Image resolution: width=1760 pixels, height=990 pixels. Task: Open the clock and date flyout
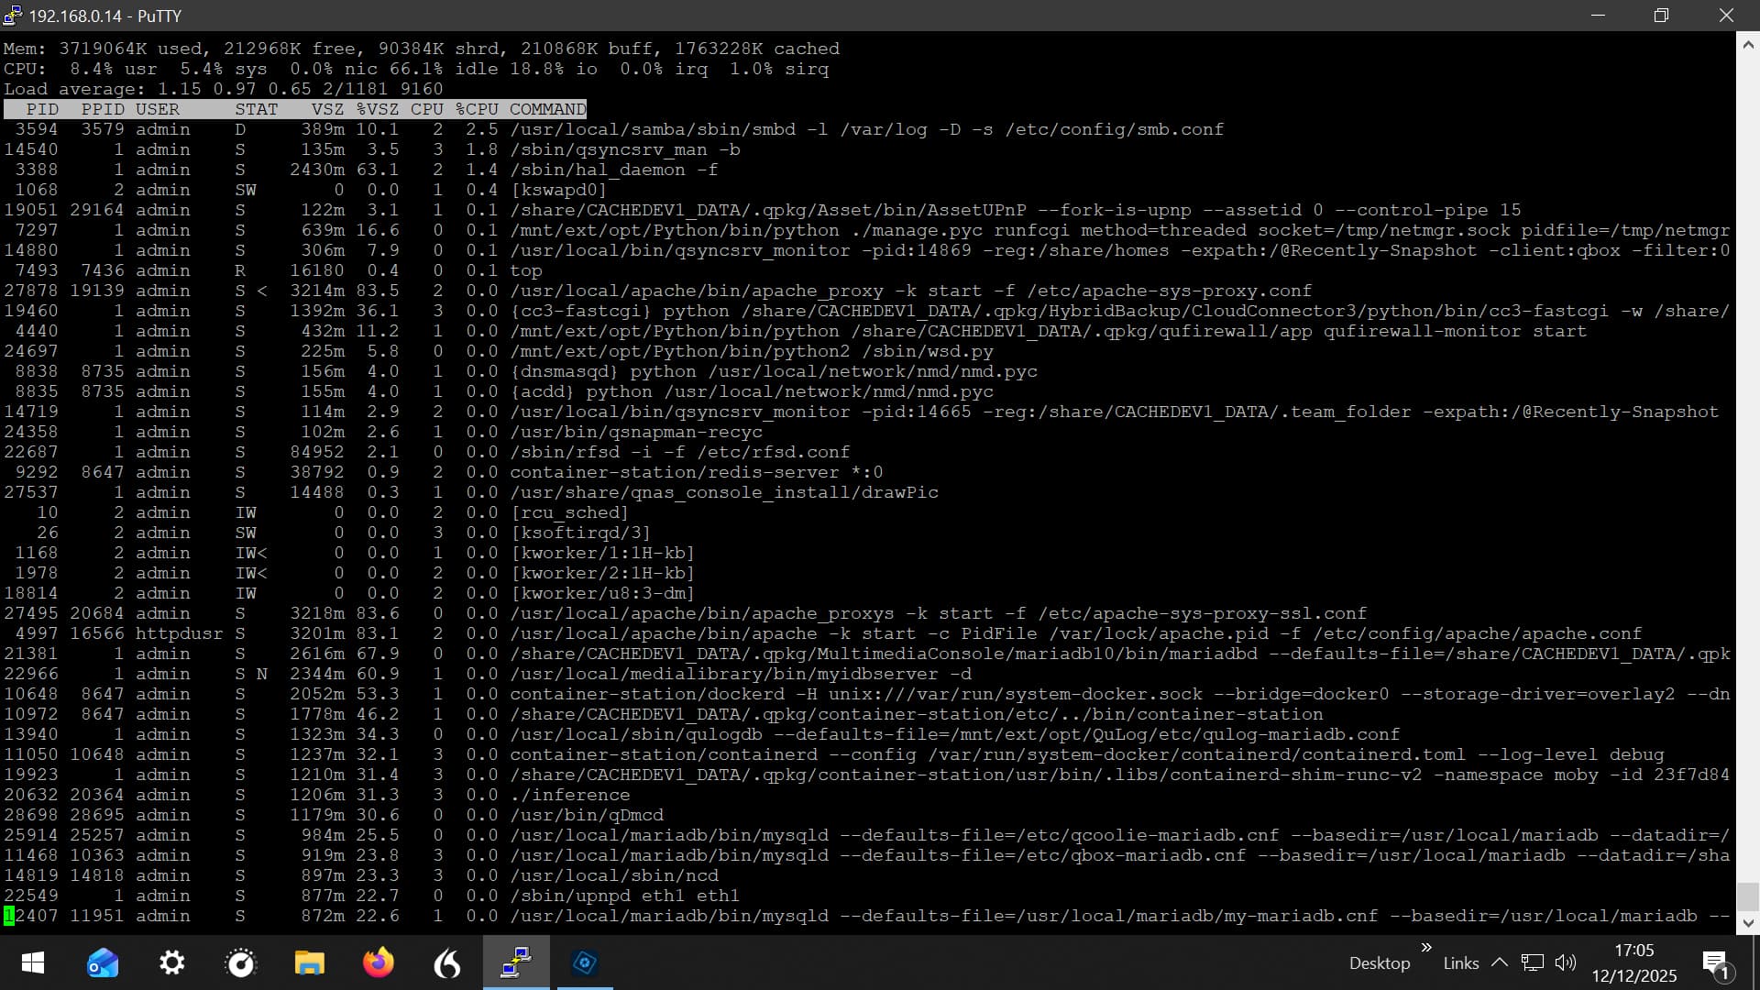(1633, 962)
